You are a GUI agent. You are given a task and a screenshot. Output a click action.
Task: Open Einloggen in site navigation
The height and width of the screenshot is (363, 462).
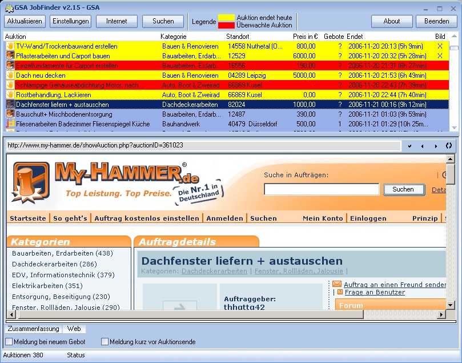point(368,218)
